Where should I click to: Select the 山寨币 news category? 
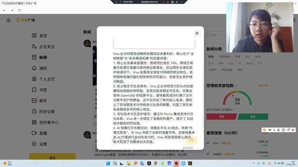212,70
